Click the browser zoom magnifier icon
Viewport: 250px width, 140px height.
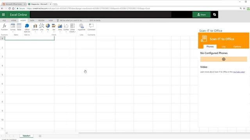pyautogui.click(x=241, y=8)
